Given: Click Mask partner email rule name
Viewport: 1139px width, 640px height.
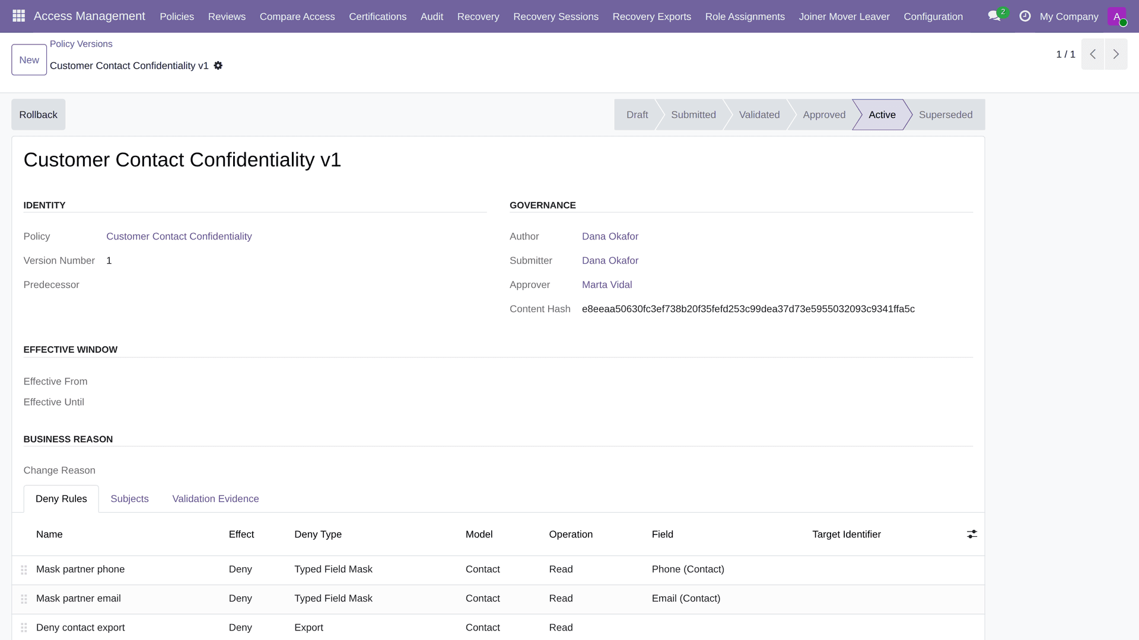Looking at the screenshot, I should coord(78,599).
